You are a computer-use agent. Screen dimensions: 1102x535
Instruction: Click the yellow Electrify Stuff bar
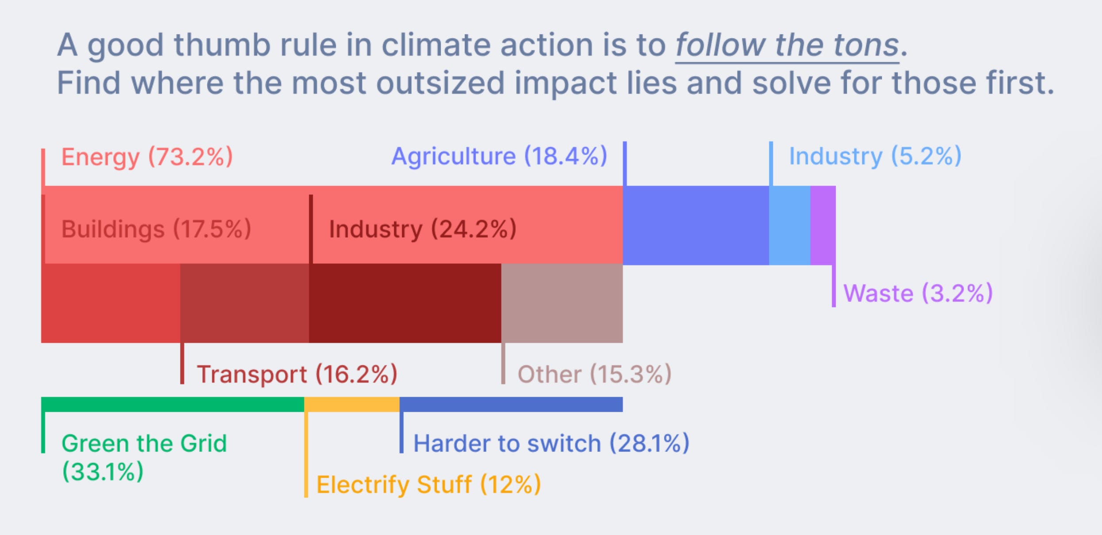(352, 404)
